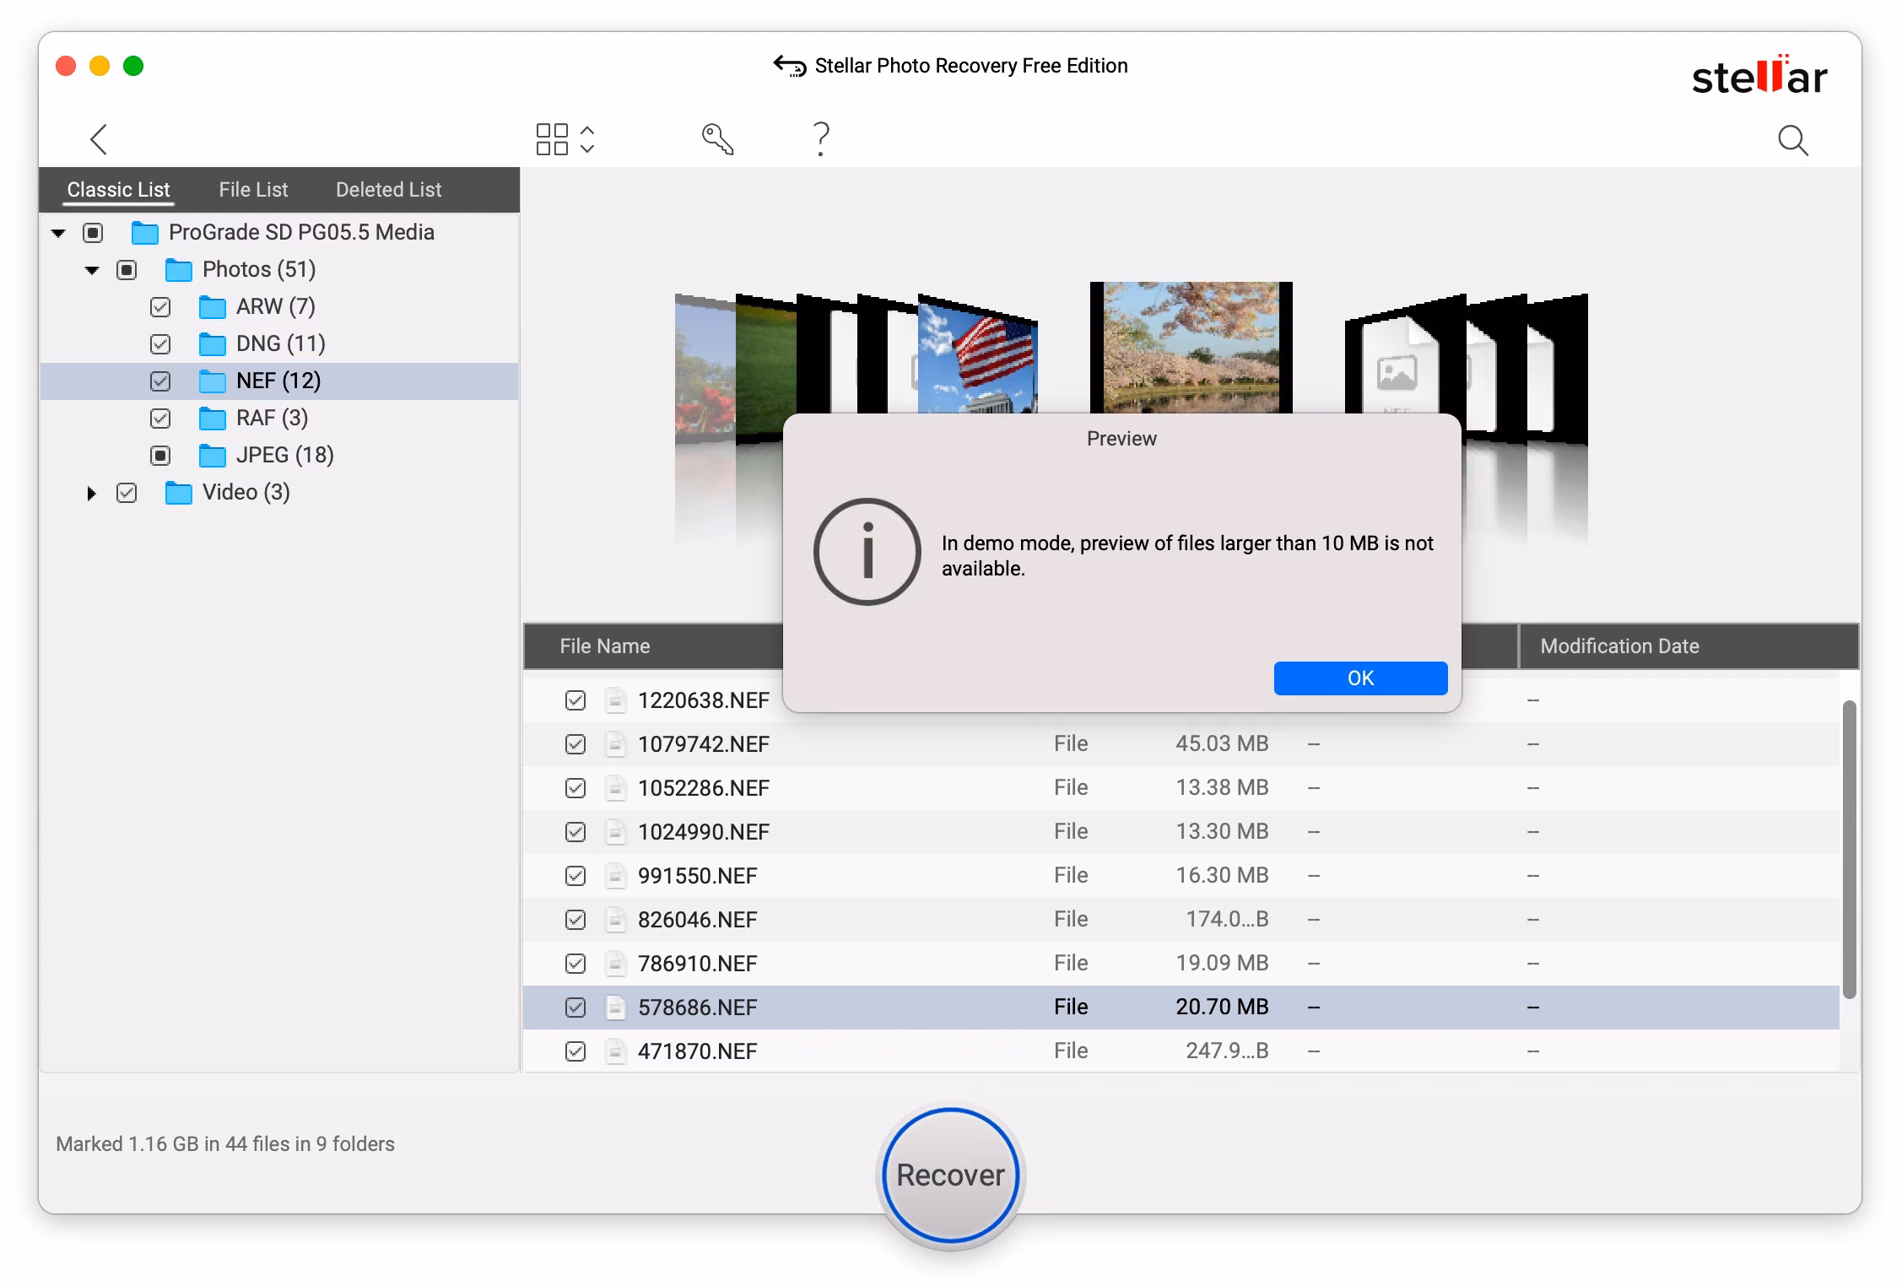
Task: Click the file icon of 826046.NEF
Action: pyautogui.click(x=616, y=920)
